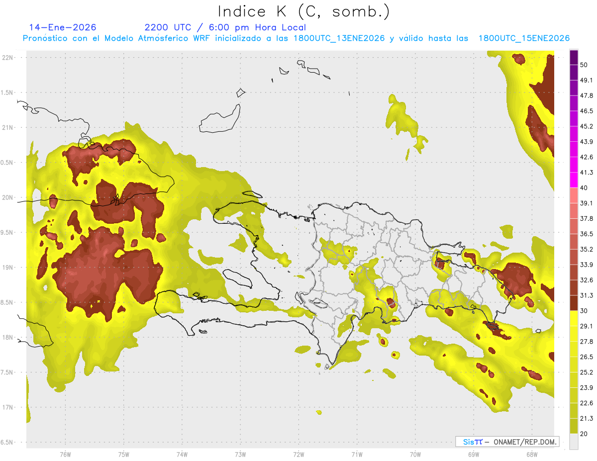The width and height of the screenshot is (597, 461).
Task: Click the "68W" longitude axis label
Action: pyautogui.click(x=531, y=454)
